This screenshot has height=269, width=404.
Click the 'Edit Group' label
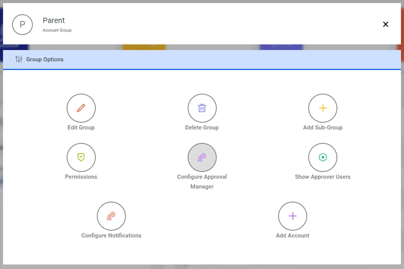[x=81, y=127]
